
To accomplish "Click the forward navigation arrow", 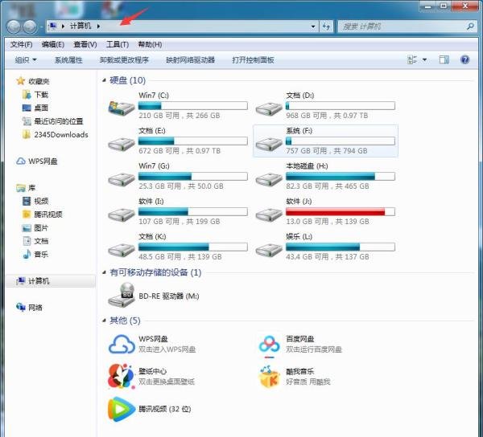I will coord(30,27).
